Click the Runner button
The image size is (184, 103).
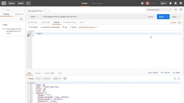click(11, 3)
